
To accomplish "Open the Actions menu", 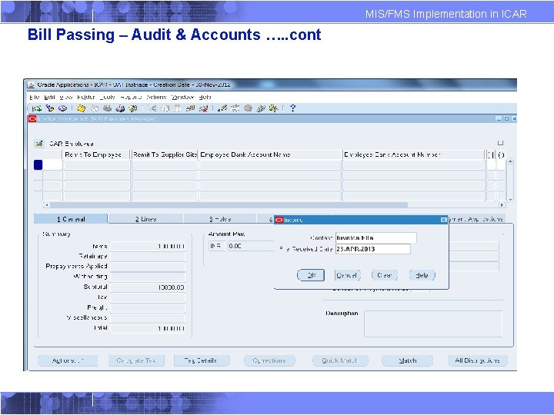I will [156, 97].
